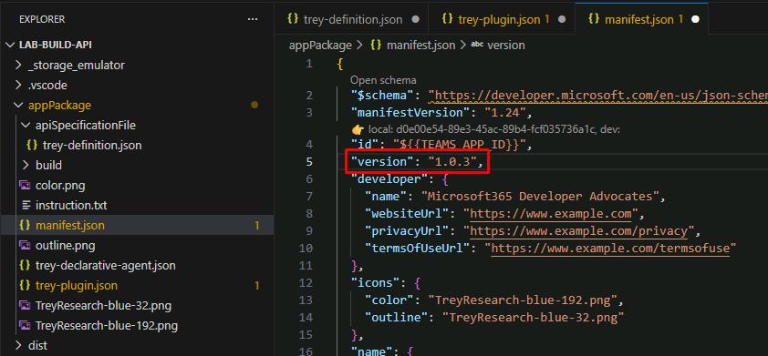Click unsaved dot on manifest.json tab
This screenshot has width=768, height=356.
(x=695, y=19)
